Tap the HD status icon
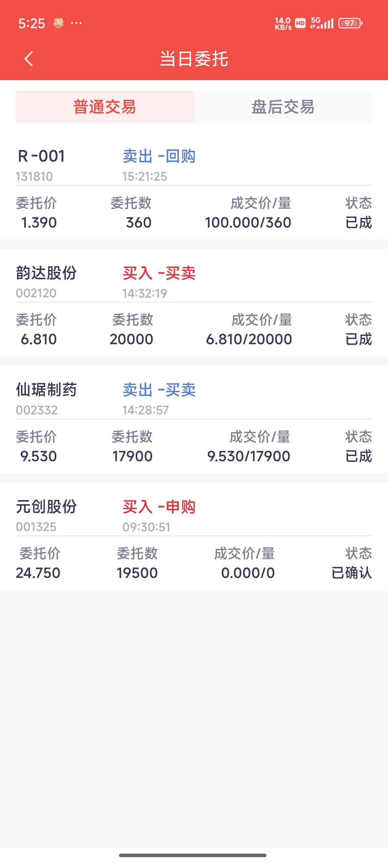Viewport: 388px width, 863px height. click(300, 23)
